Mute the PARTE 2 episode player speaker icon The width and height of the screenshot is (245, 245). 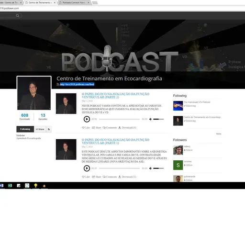150,119
